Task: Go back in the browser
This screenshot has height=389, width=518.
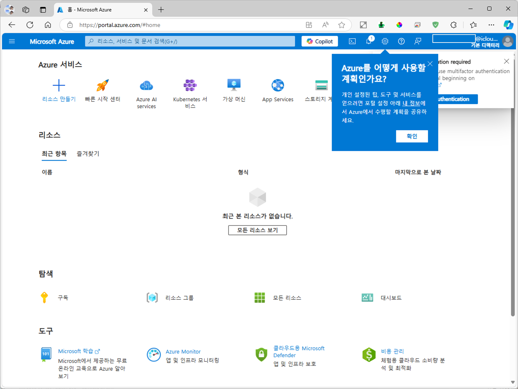Action: pos(12,25)
